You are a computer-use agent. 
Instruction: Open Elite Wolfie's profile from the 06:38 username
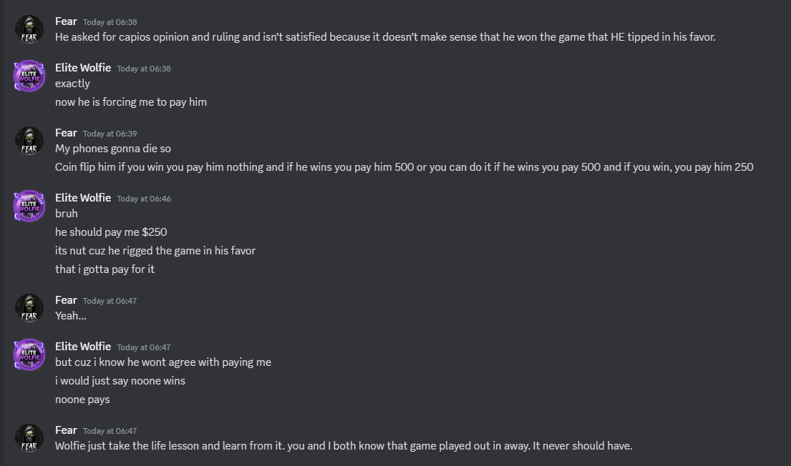[x=83, y=67]
